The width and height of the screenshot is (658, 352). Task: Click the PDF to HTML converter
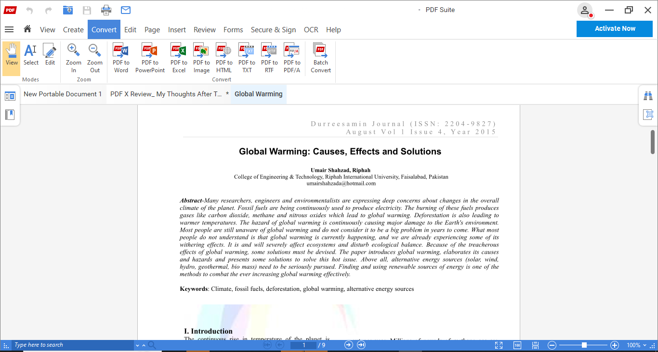(224, 57)
